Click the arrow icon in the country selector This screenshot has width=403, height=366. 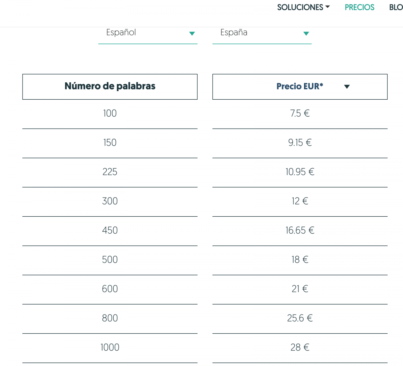click(306, 33)
